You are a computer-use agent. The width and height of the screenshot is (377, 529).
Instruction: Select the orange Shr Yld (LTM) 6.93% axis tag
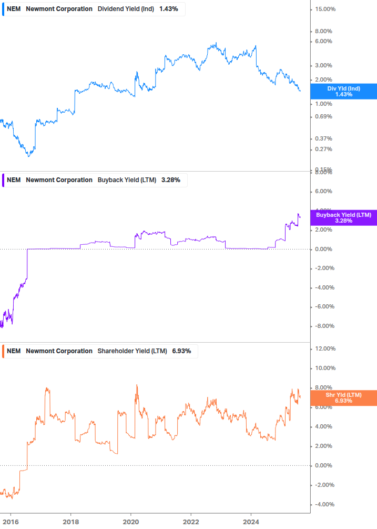[343, 398]
